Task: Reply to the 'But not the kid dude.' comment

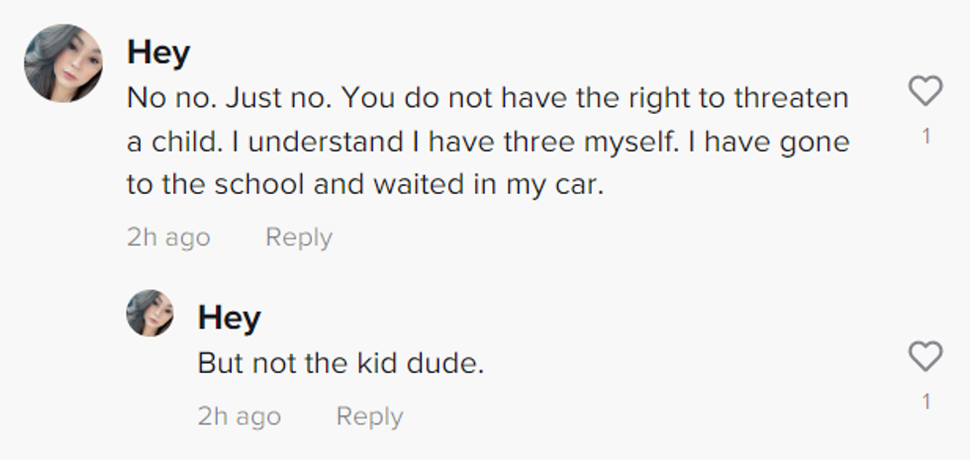Action: pyautogui.click(x=369, y=416)
